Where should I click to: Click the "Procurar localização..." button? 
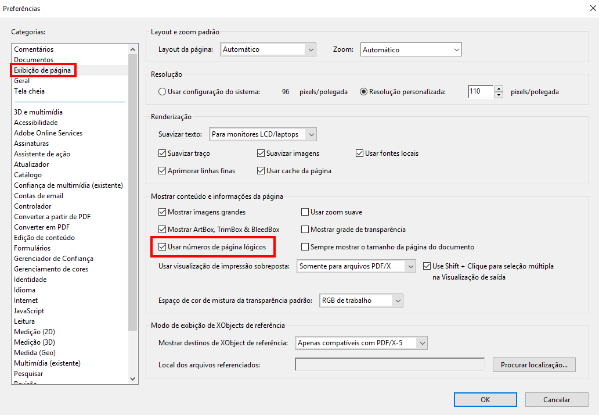coord(534,364)
